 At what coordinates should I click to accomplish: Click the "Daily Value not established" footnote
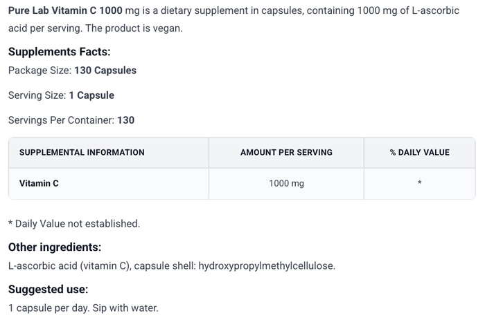(77, 224)
